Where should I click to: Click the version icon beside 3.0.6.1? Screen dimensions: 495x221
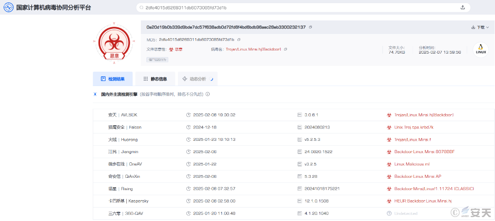(300, 115)
